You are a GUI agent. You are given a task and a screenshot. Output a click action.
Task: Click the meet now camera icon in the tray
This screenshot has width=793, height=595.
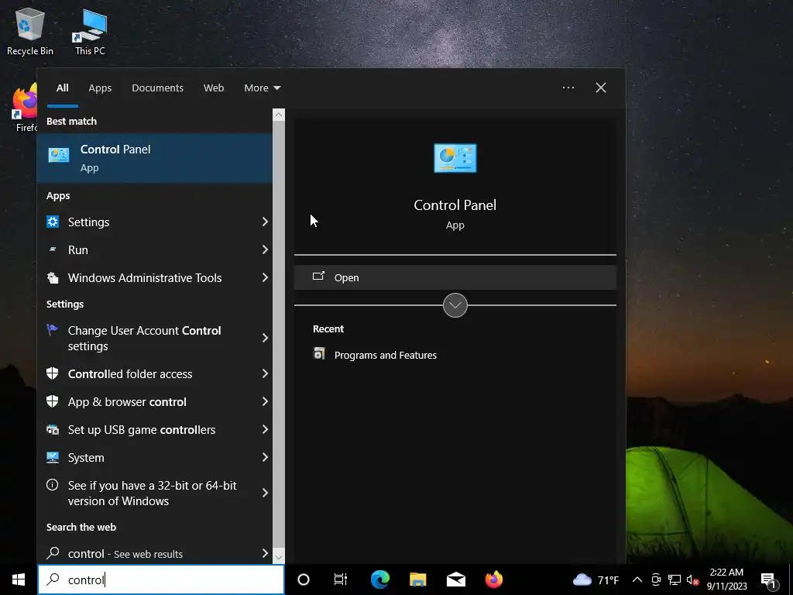click(656, 580)
